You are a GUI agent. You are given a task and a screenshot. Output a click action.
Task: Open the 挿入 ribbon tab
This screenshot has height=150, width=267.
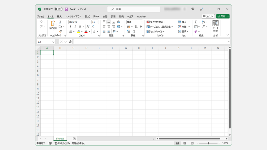coord(59,16)
